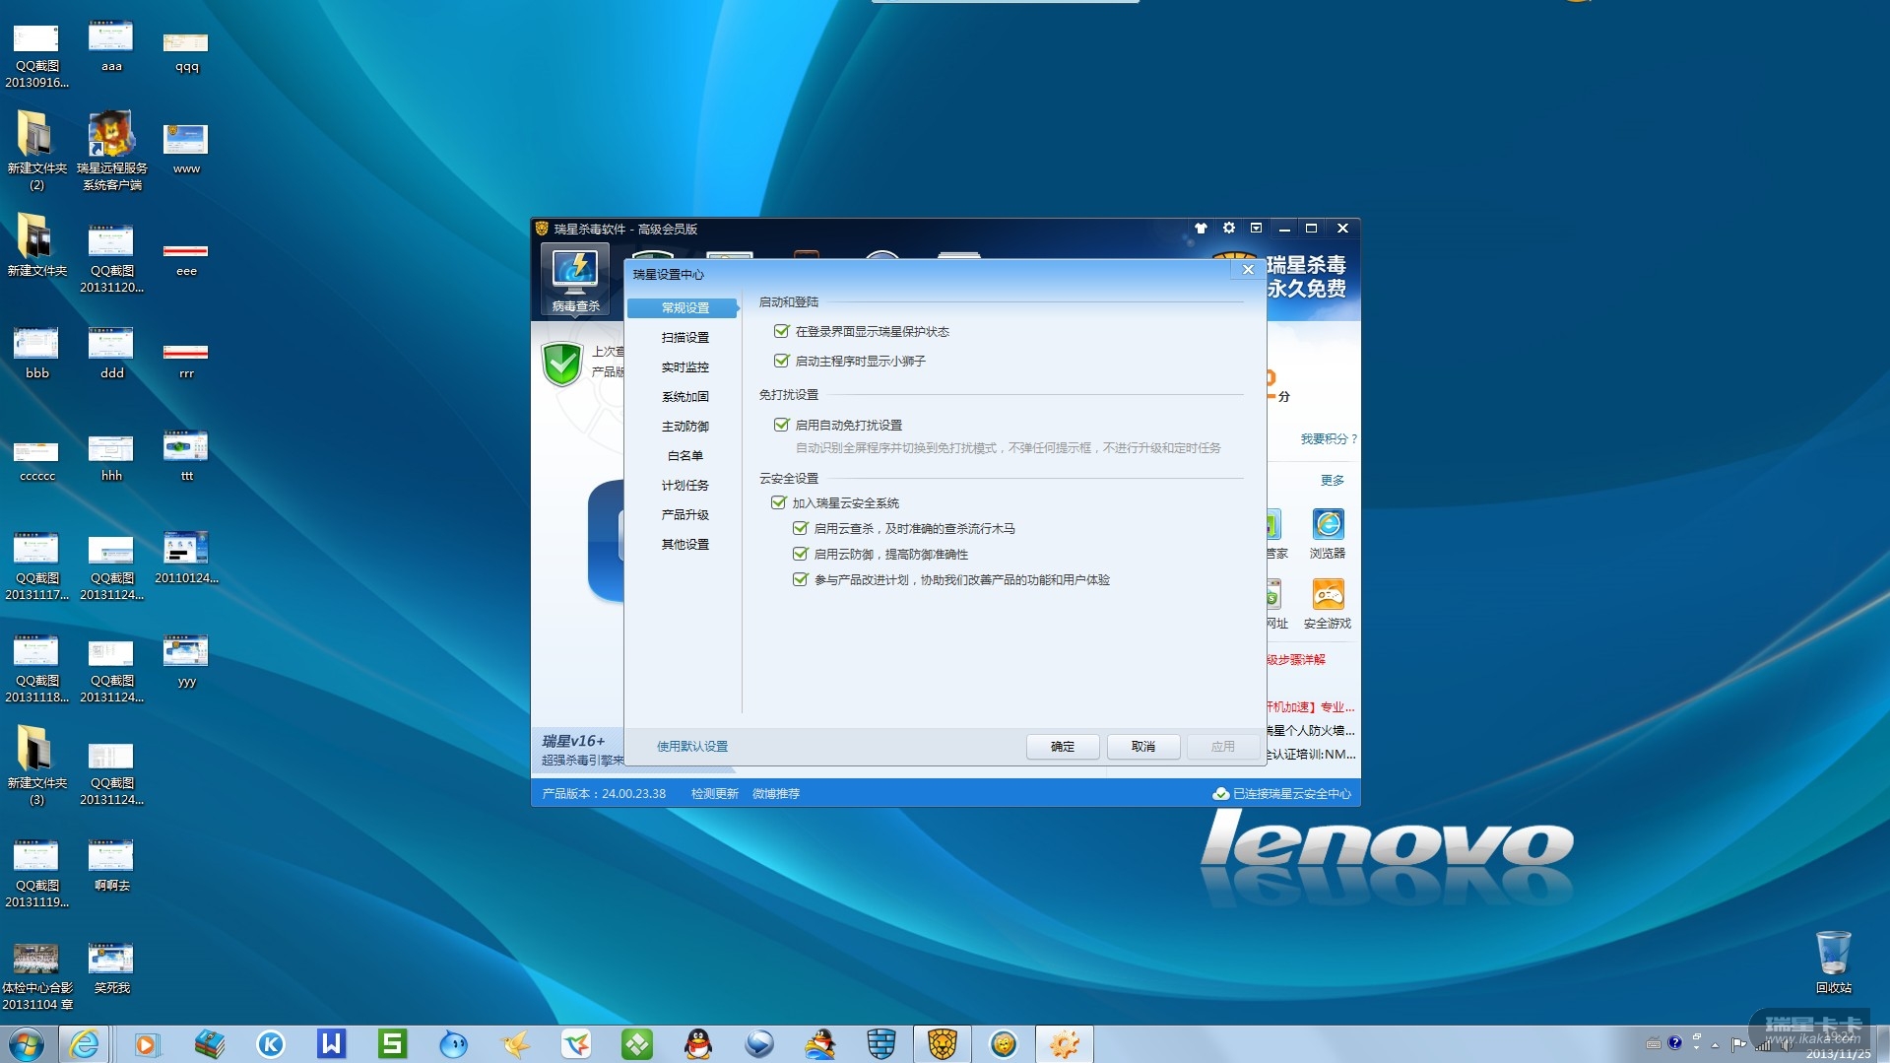Switch to 计划任务 settings tab

[685, 486]
